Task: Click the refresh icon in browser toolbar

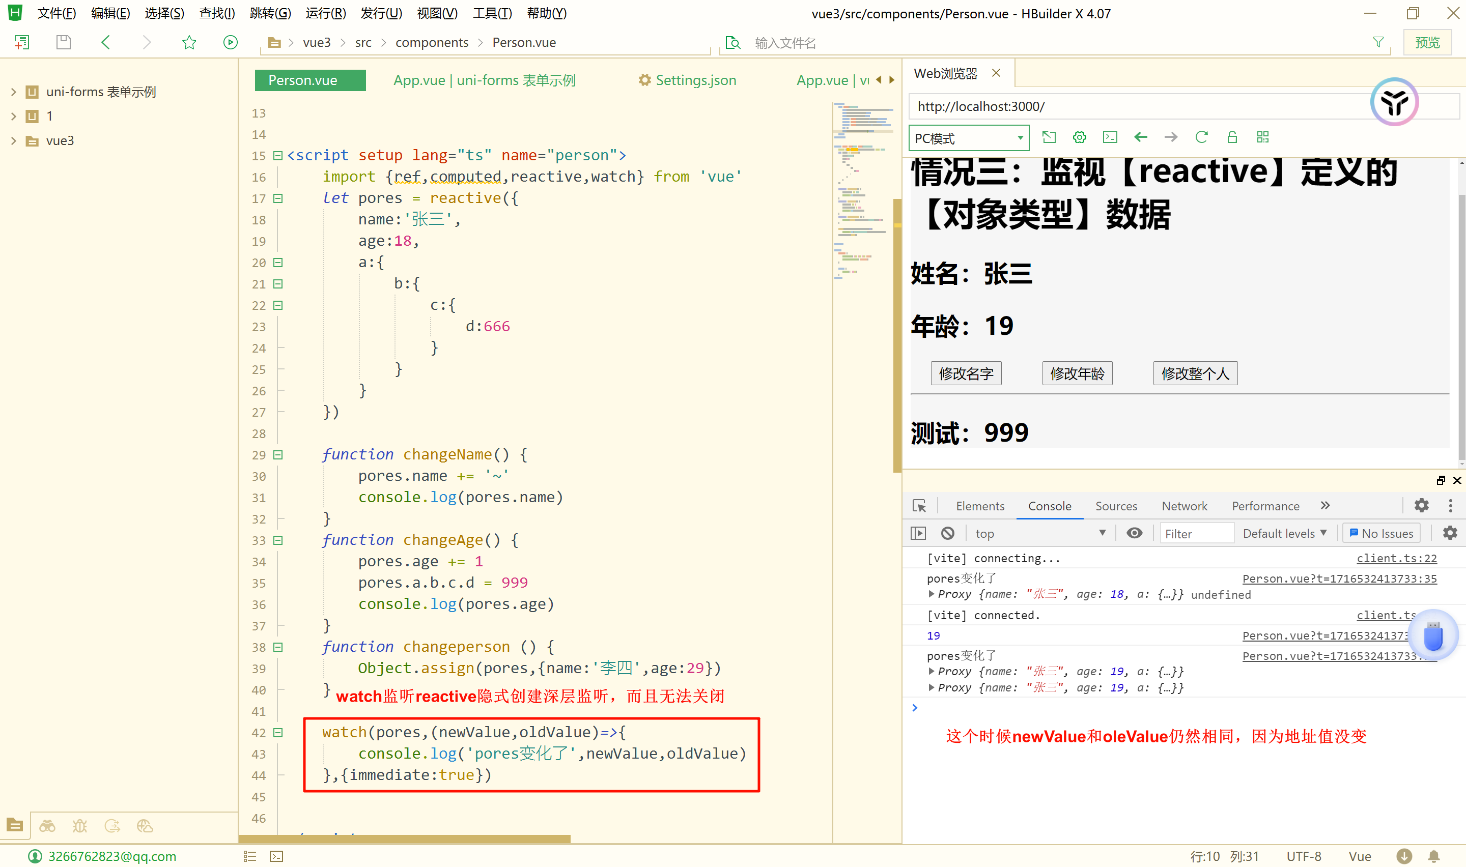Action: pyautogui.click(x=1201, y=137)
